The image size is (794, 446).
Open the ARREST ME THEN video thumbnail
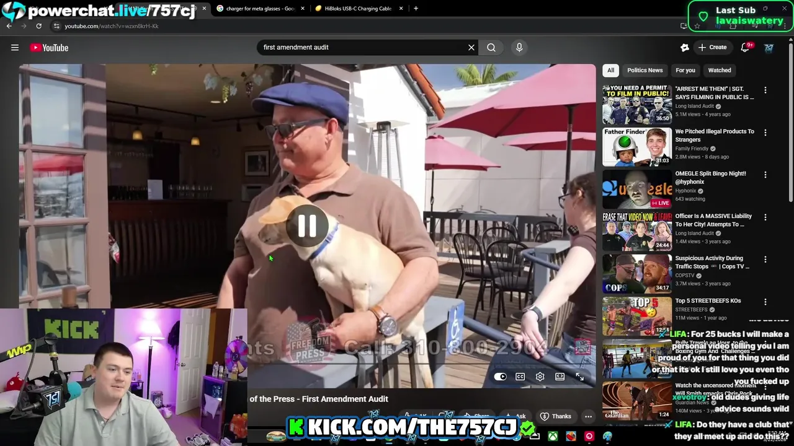[x=636, y=103]
